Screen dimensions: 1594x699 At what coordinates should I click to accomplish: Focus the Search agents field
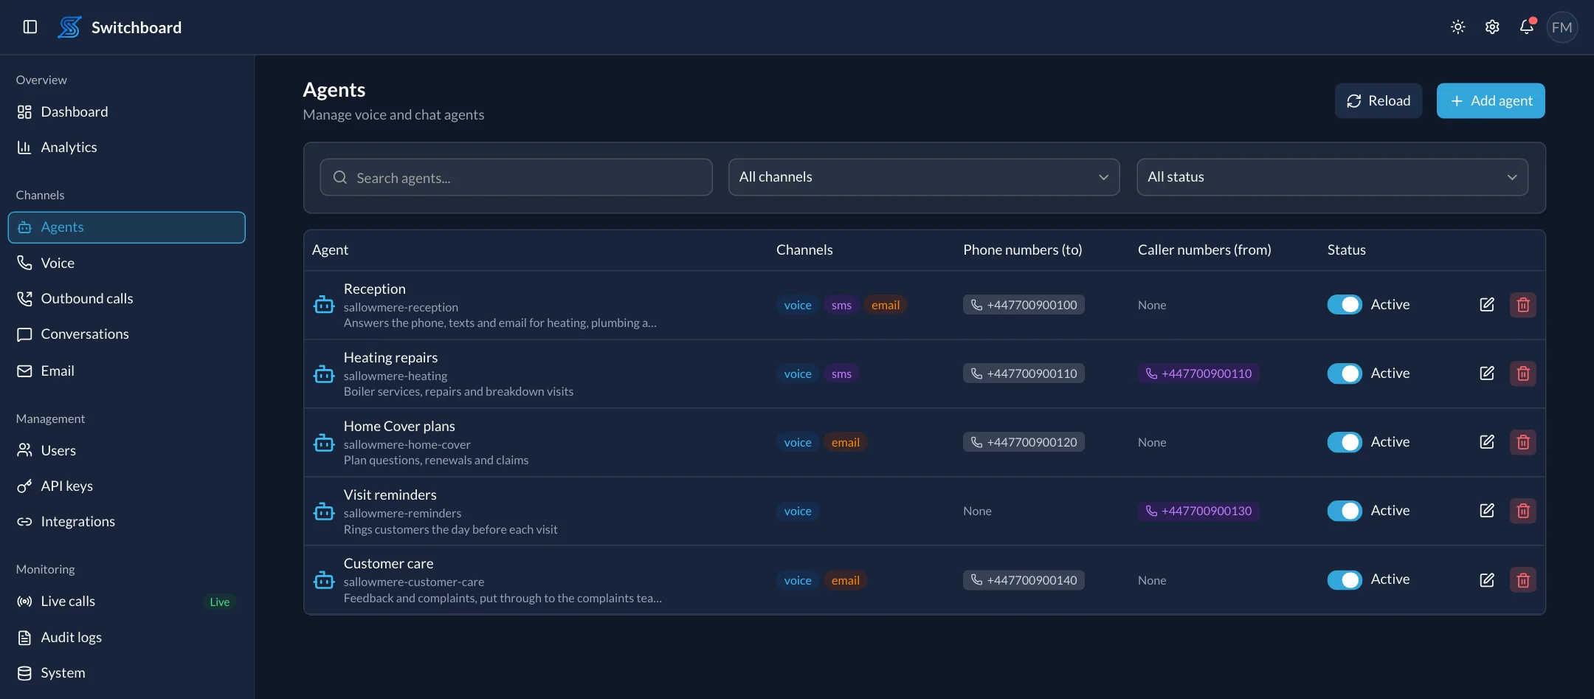[x=516, y=177]
